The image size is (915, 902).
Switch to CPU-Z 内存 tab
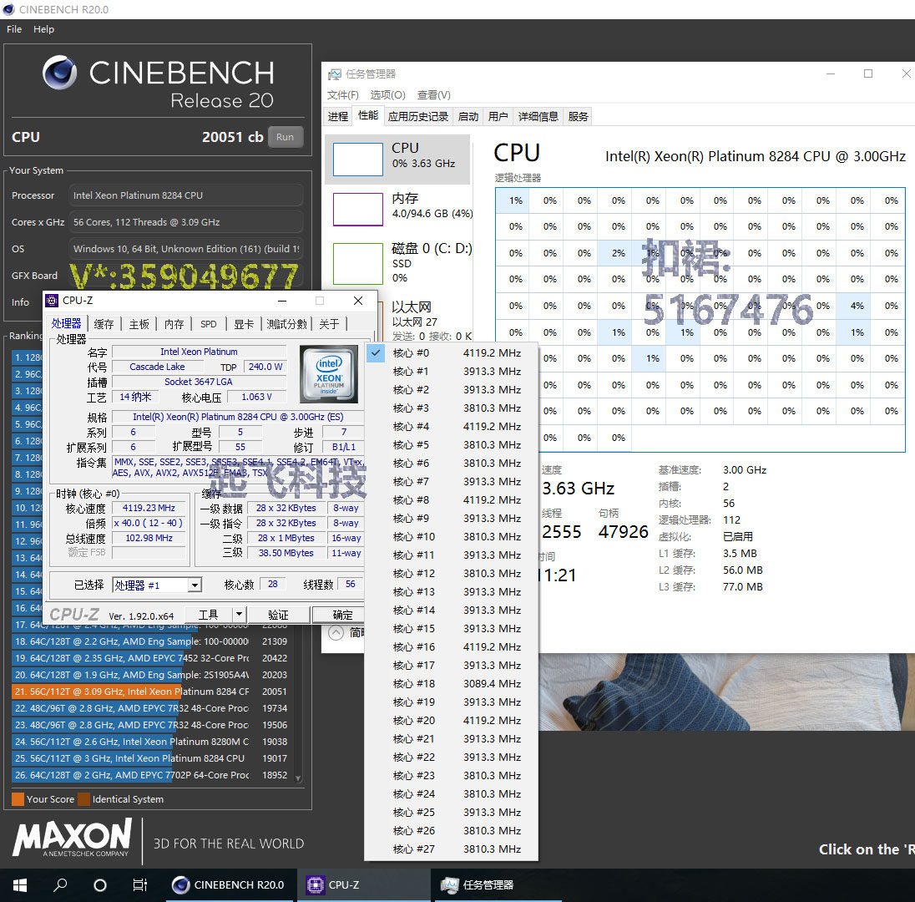(174, 324)
